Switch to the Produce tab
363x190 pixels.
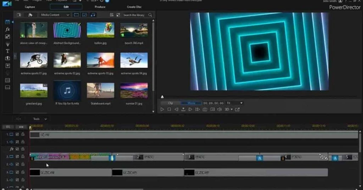[100, 7]
